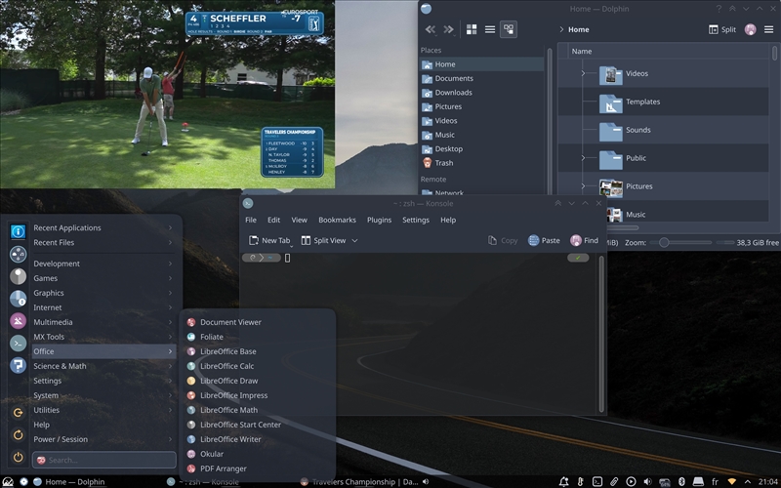Screen dimensions: 781x488
Task: Click the pink search icon in the Dolphin toolbar
Action: [x=750, y=29]
